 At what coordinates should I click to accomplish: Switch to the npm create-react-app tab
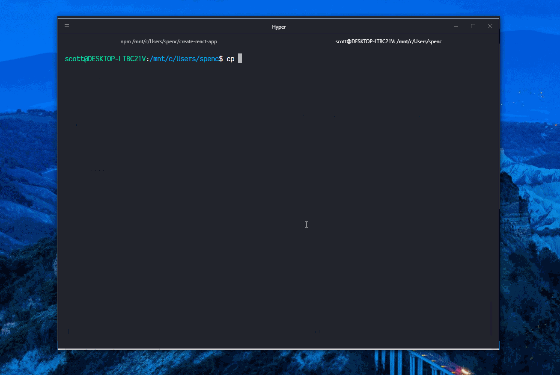point(169,41)
